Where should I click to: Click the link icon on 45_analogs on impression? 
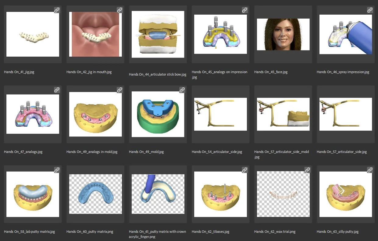pyautogui.click(x=244, y=10)
